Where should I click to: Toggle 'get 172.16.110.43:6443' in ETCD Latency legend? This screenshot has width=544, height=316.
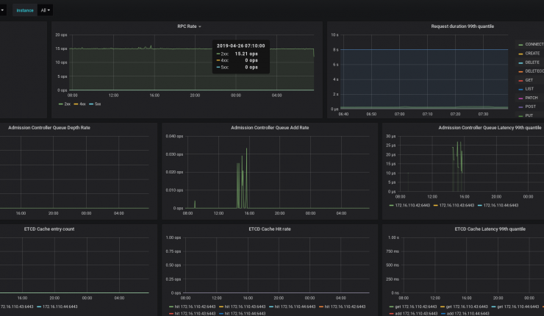pyautogui.click(x=464, y=306)
